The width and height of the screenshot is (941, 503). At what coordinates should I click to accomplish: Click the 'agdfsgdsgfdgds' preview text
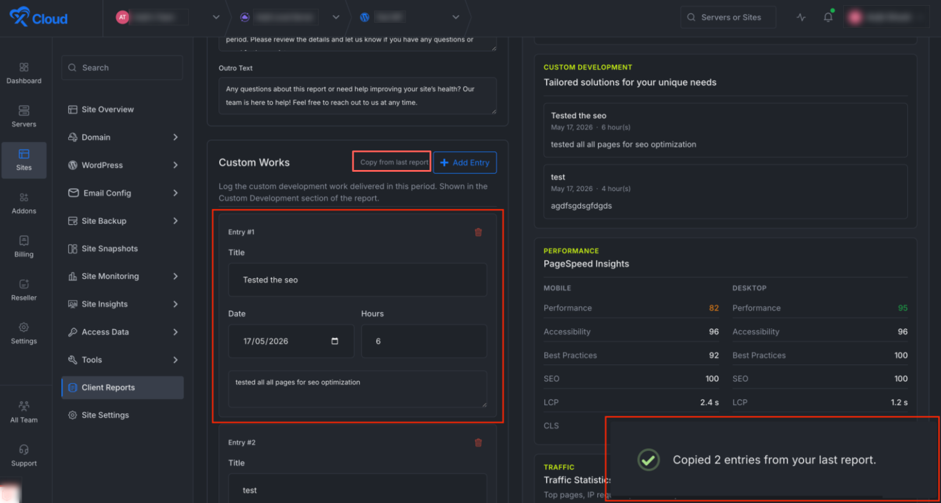[581, 206]
